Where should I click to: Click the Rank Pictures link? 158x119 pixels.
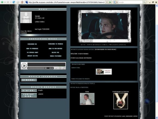click(56, 56)
